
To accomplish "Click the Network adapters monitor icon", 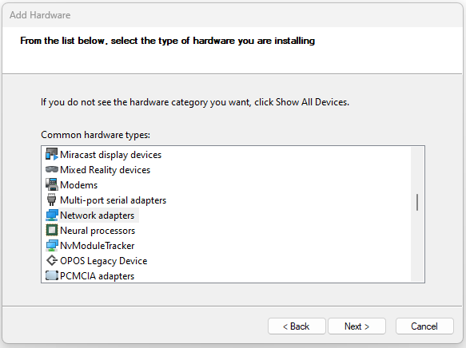I will tap(51, 215).
